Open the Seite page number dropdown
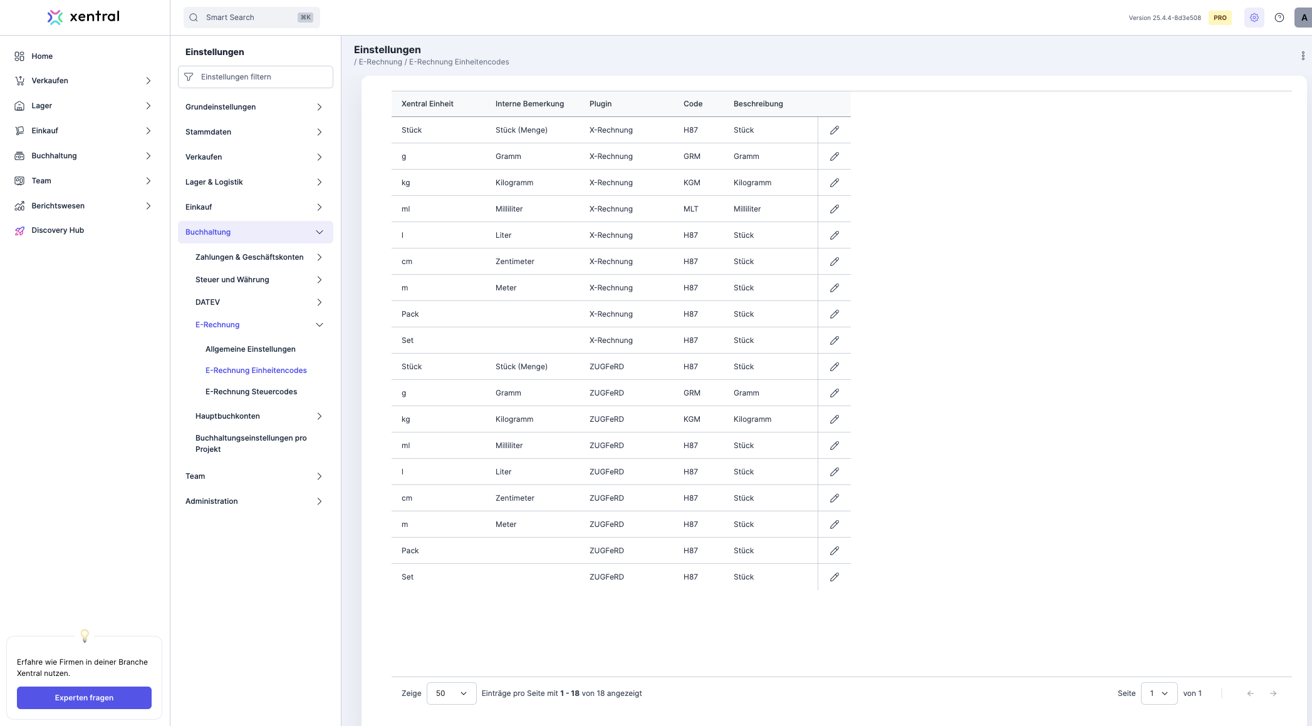Image resolution: width=1312 pixels, height=726 pixels. 1158,693
